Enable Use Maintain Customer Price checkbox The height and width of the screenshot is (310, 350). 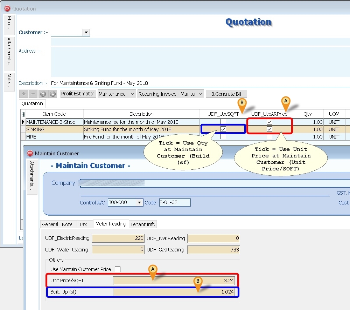118,269
